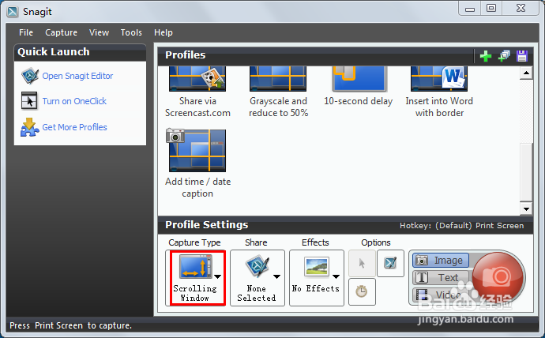Click the OneClick cursor icon
This screenshot has width=545, height=338.
tap(29, 101)
